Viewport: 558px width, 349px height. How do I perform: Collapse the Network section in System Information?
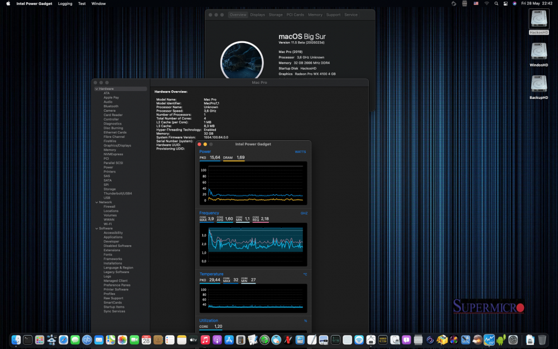pyautogui.click(x=97, y=202)
